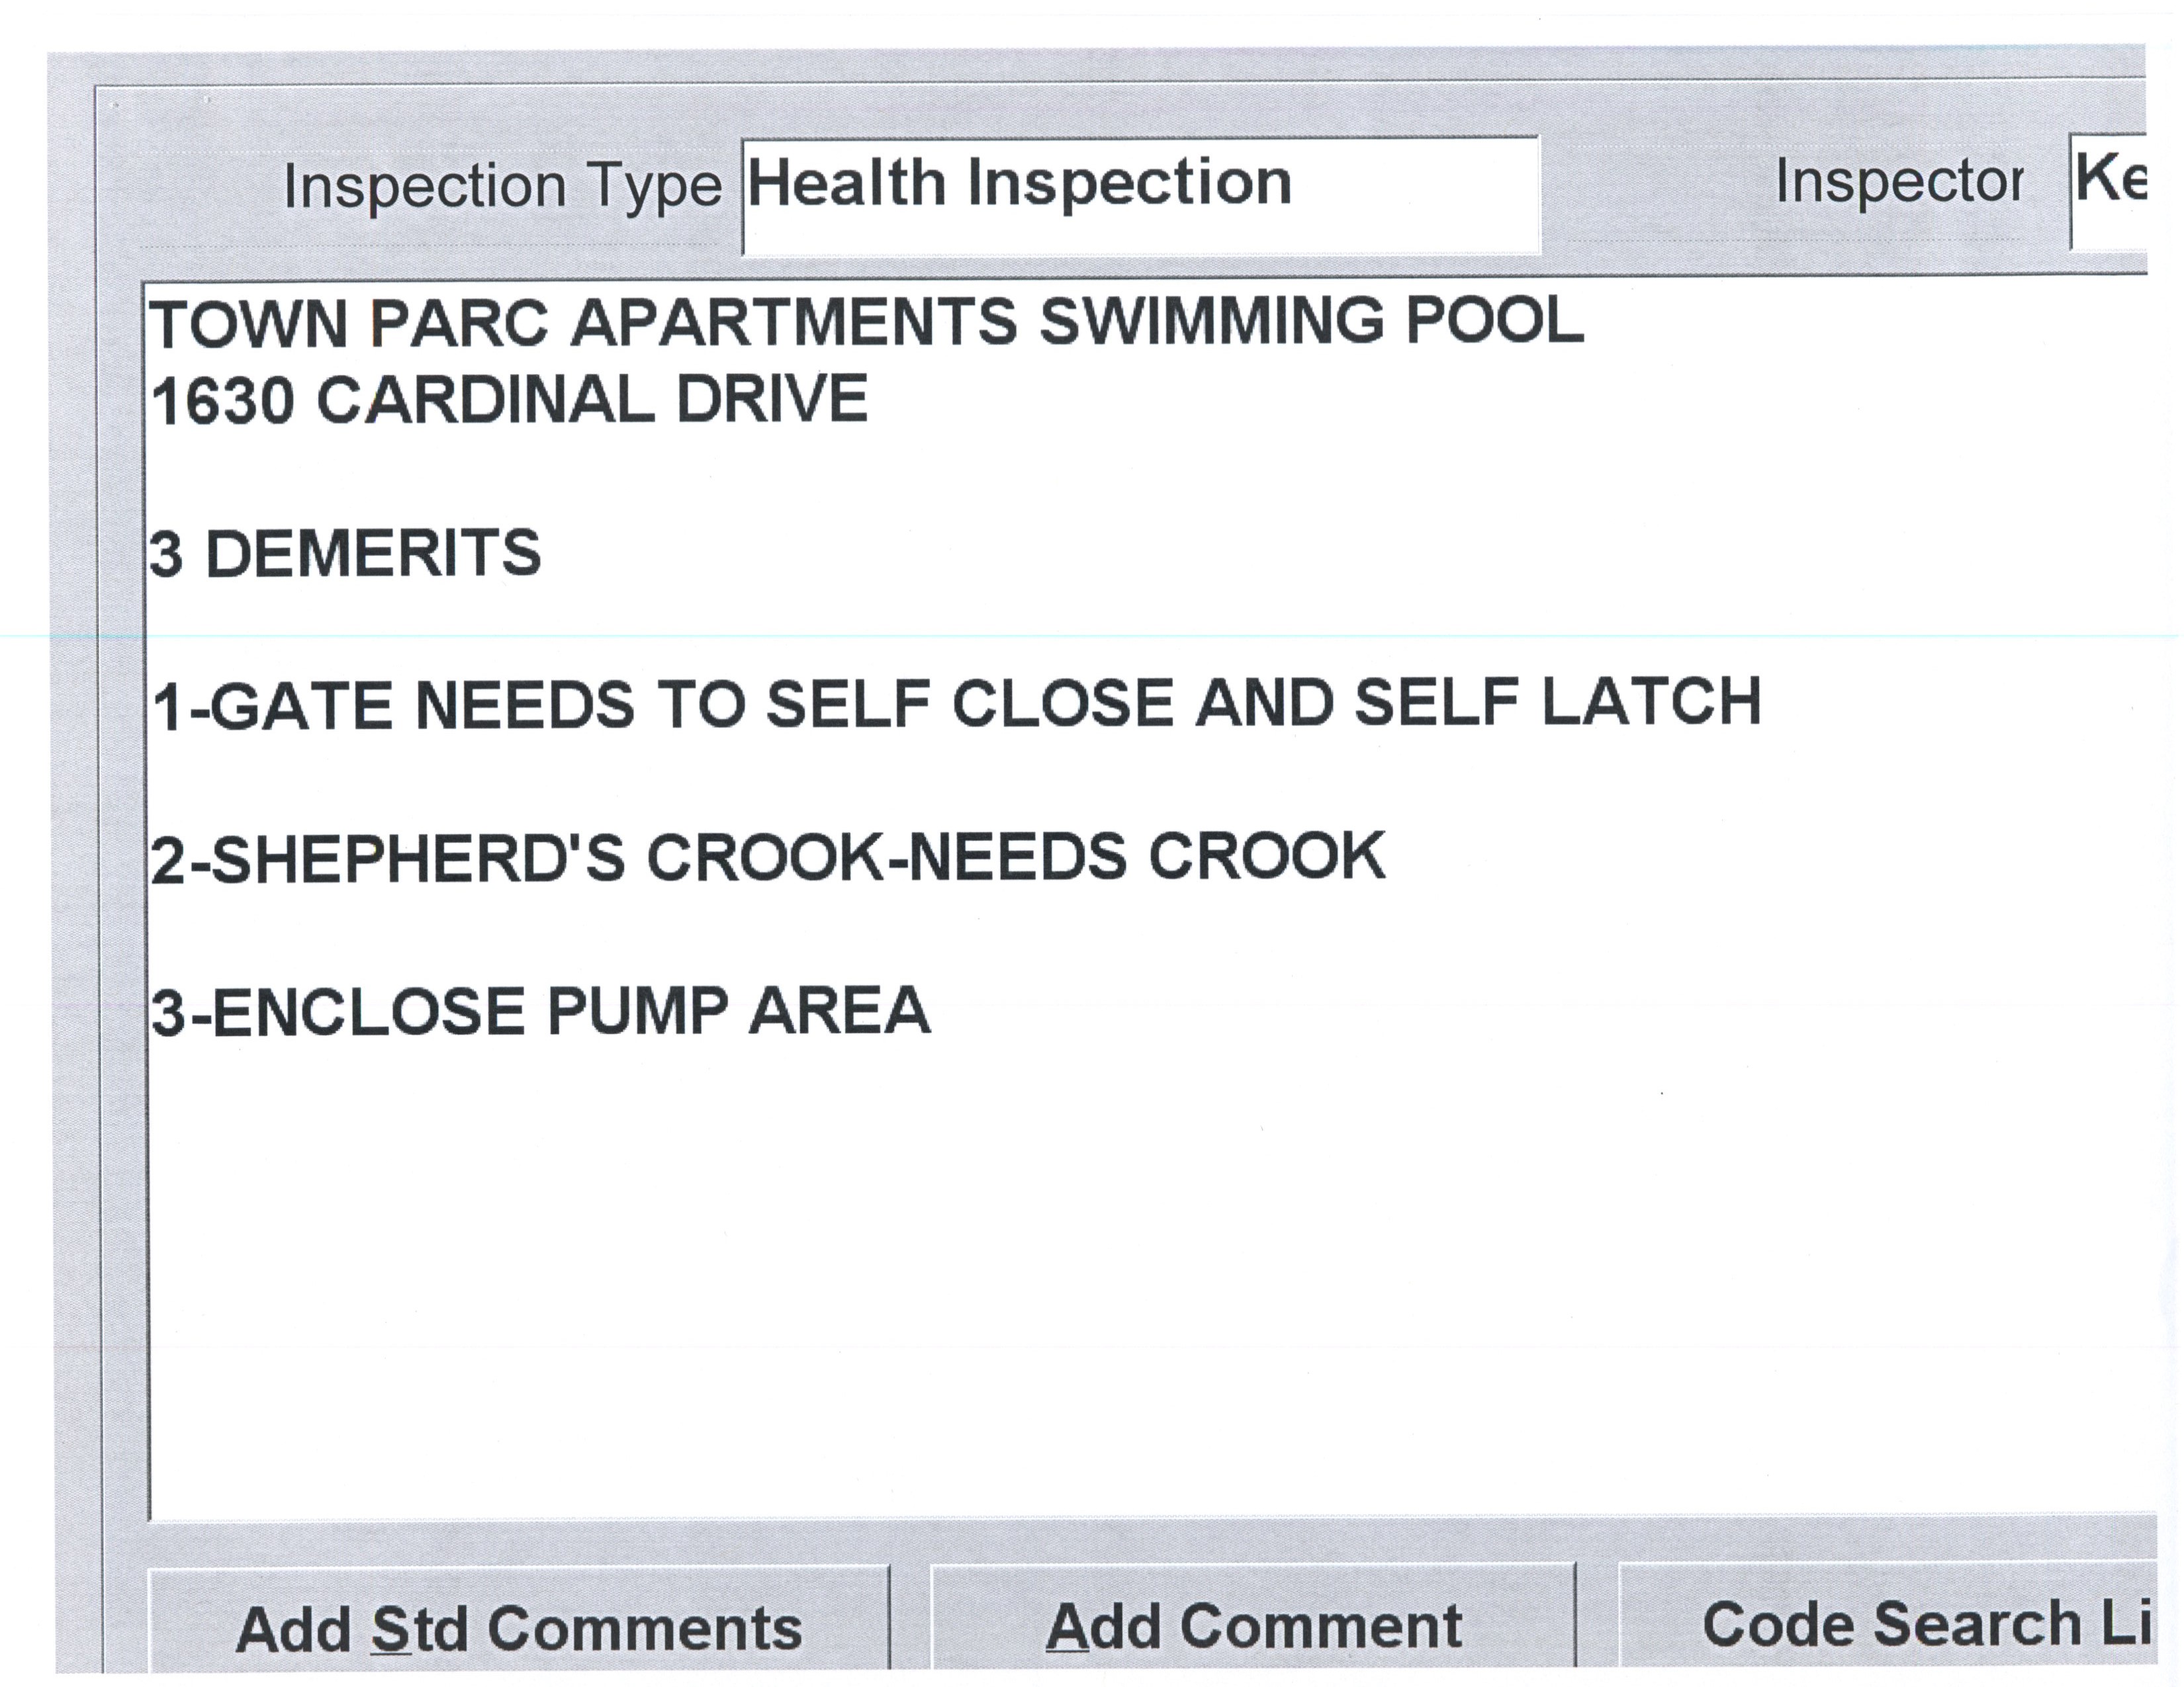Click the Inspection Type field showing Health Inspection
This screenshot has height=1687, width=2184.
click(x=1140, y=195)
